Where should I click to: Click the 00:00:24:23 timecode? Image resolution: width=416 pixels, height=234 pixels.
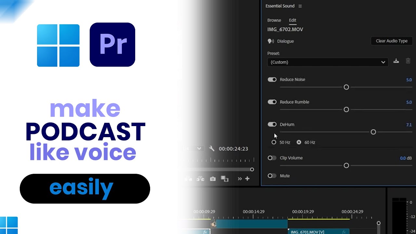tap(233, 149)
